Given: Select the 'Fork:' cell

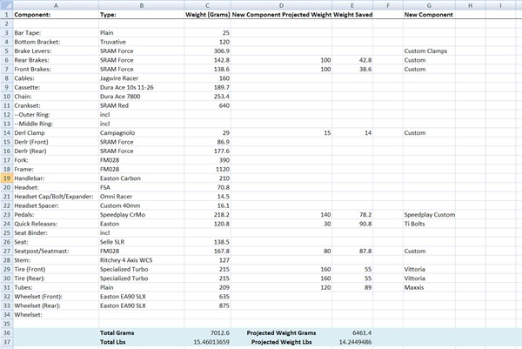Looking at the screenshot, I should pos(56,160).
